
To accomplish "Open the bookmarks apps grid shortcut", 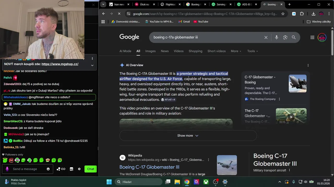I will pyautogui.click(x=103, y=22).
